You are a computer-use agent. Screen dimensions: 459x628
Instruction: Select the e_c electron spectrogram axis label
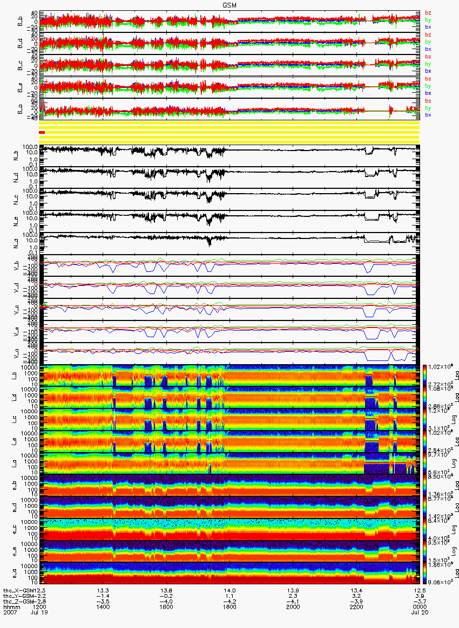pyautogui.click(x=15, y=530)
